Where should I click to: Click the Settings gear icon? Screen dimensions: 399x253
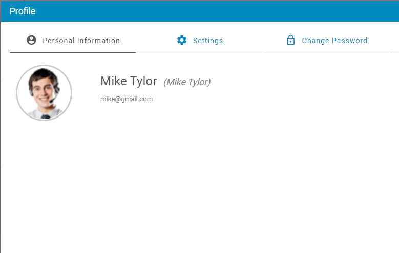tap(182, 40)
